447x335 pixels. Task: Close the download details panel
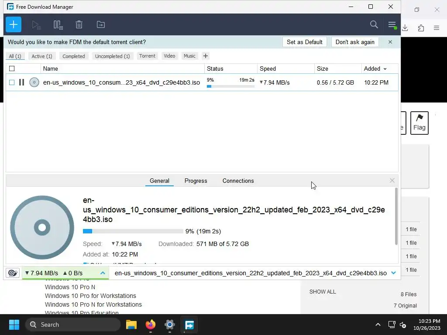392,181
